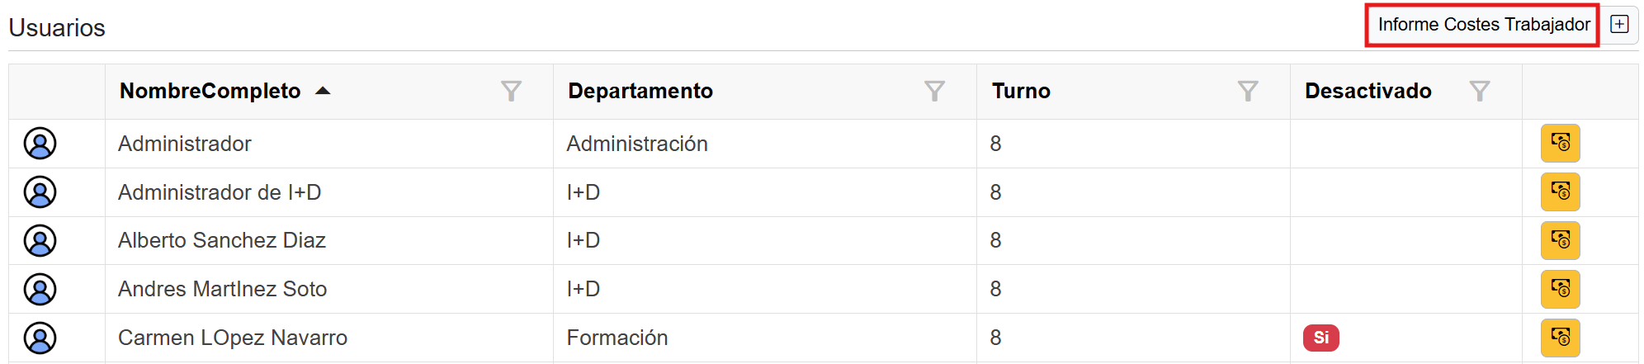Viewport: 1644px width, 364px height.
Task: Open the cost button for Carmen LOpez Navarro
Action: point(1560,338)
